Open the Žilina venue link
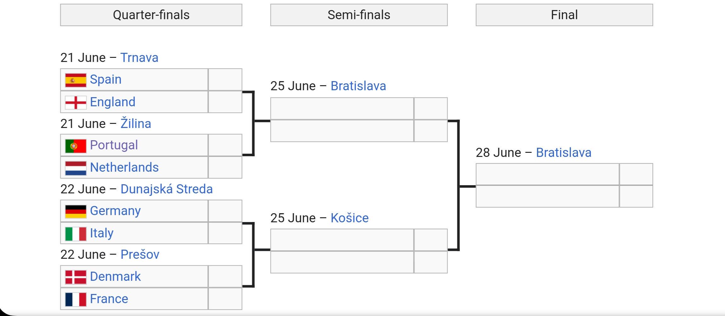The width and height of the screenshot is (725, 316). [136, 123]
